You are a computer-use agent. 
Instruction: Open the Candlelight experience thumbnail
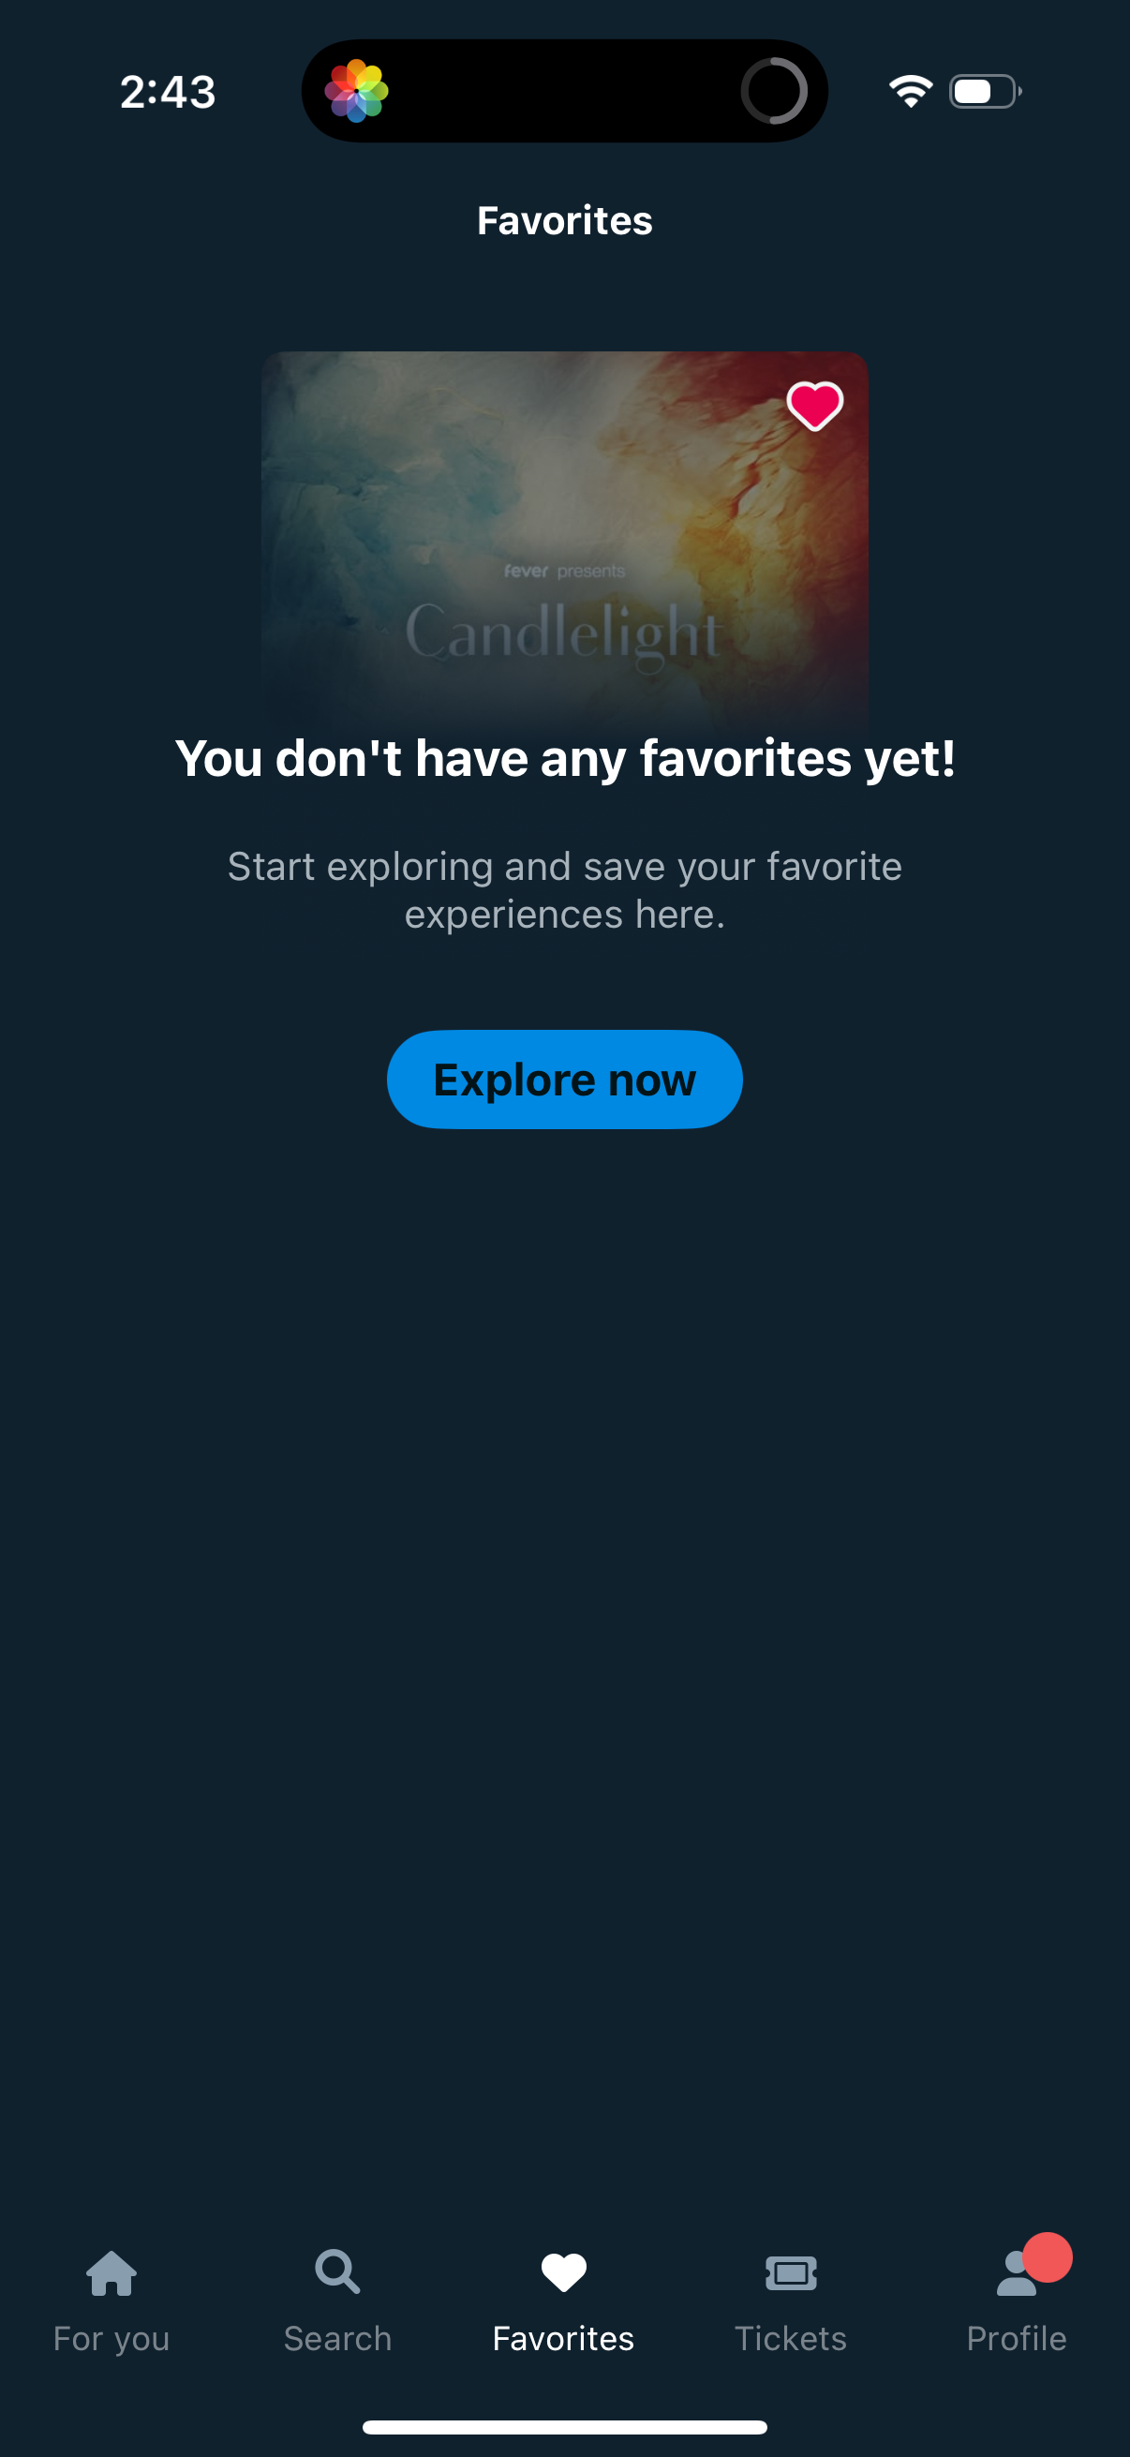pyautogui.click(x=564, y=540)
